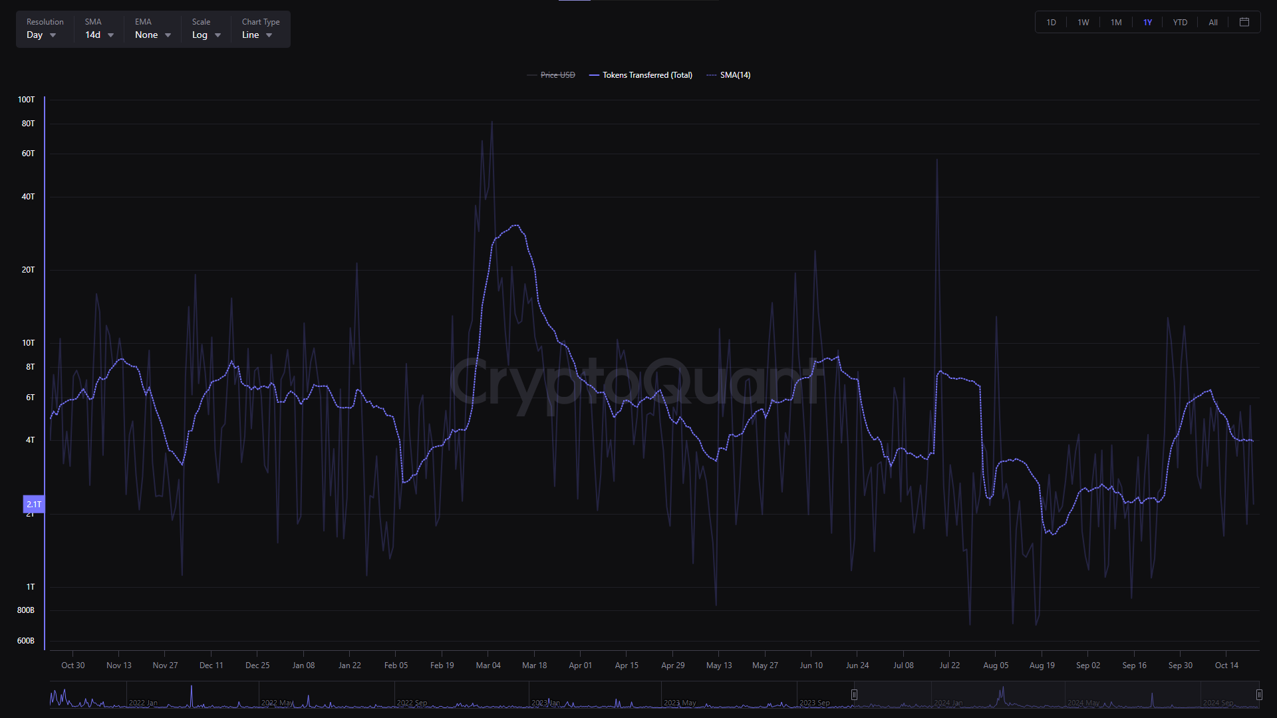1277x718 pixels.
Task: Select the YTD time range
Action: pos(1180,23)
